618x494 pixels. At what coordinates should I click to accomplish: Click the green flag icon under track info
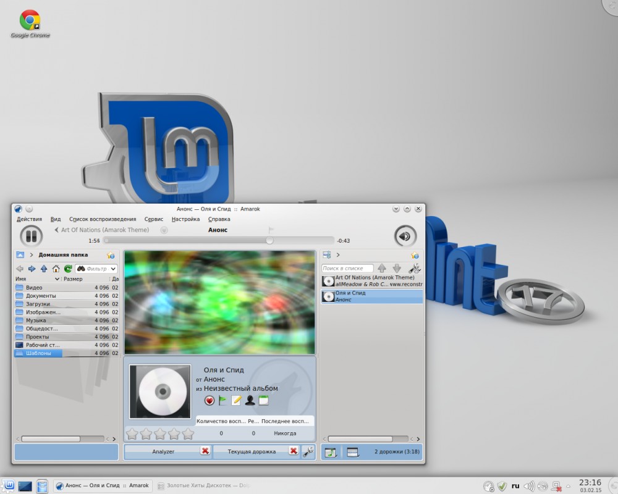[222, 401]
